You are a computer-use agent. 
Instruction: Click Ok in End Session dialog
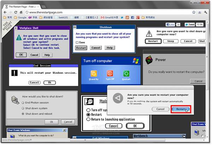(x=49, y=83)
